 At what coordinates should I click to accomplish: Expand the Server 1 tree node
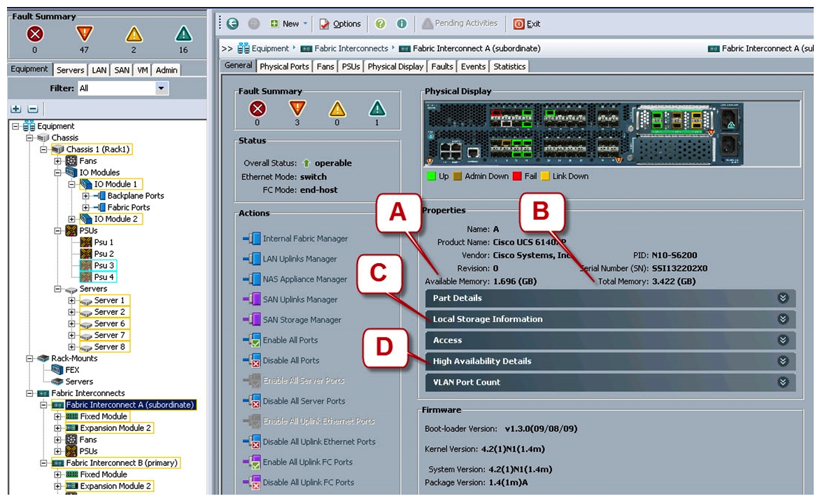(x=71, y=301)
